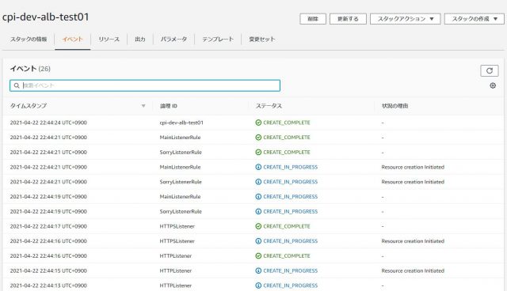507x291 pixels.
Task: Click the green check icon for cpi-dev-alb-test01
Action: click(258, 123)
